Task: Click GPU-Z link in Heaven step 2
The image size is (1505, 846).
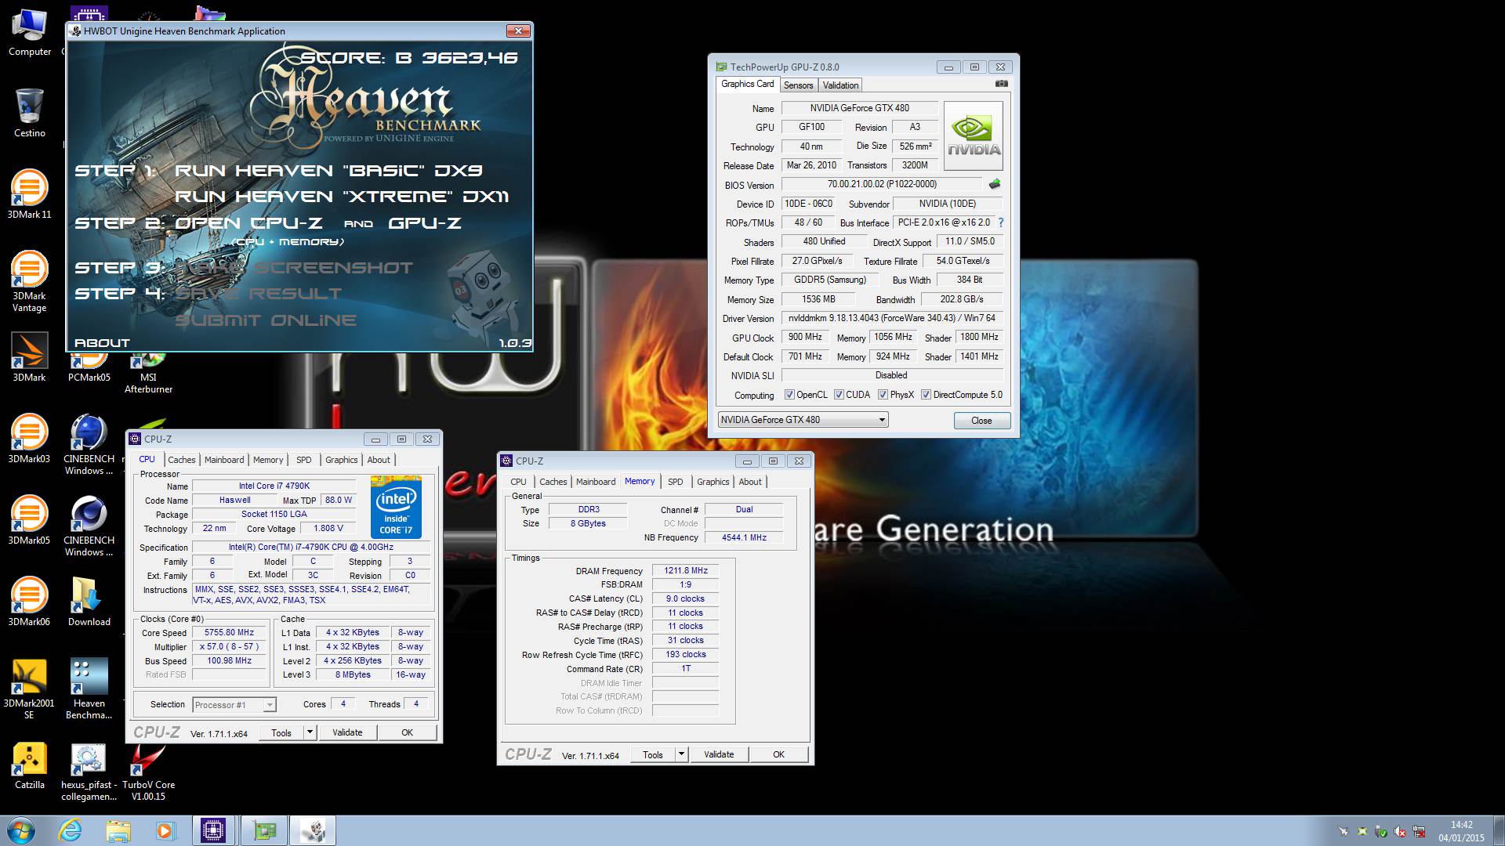Action: pos(424,223)
